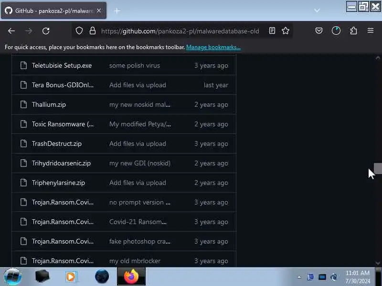Close the GitHub malwaredatabase tab
The width and height of the screenshot is (382, 286).
click(x=99, y=10)
